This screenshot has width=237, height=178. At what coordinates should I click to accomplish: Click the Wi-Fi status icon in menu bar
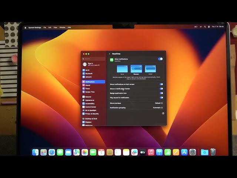tap(201, 27)
